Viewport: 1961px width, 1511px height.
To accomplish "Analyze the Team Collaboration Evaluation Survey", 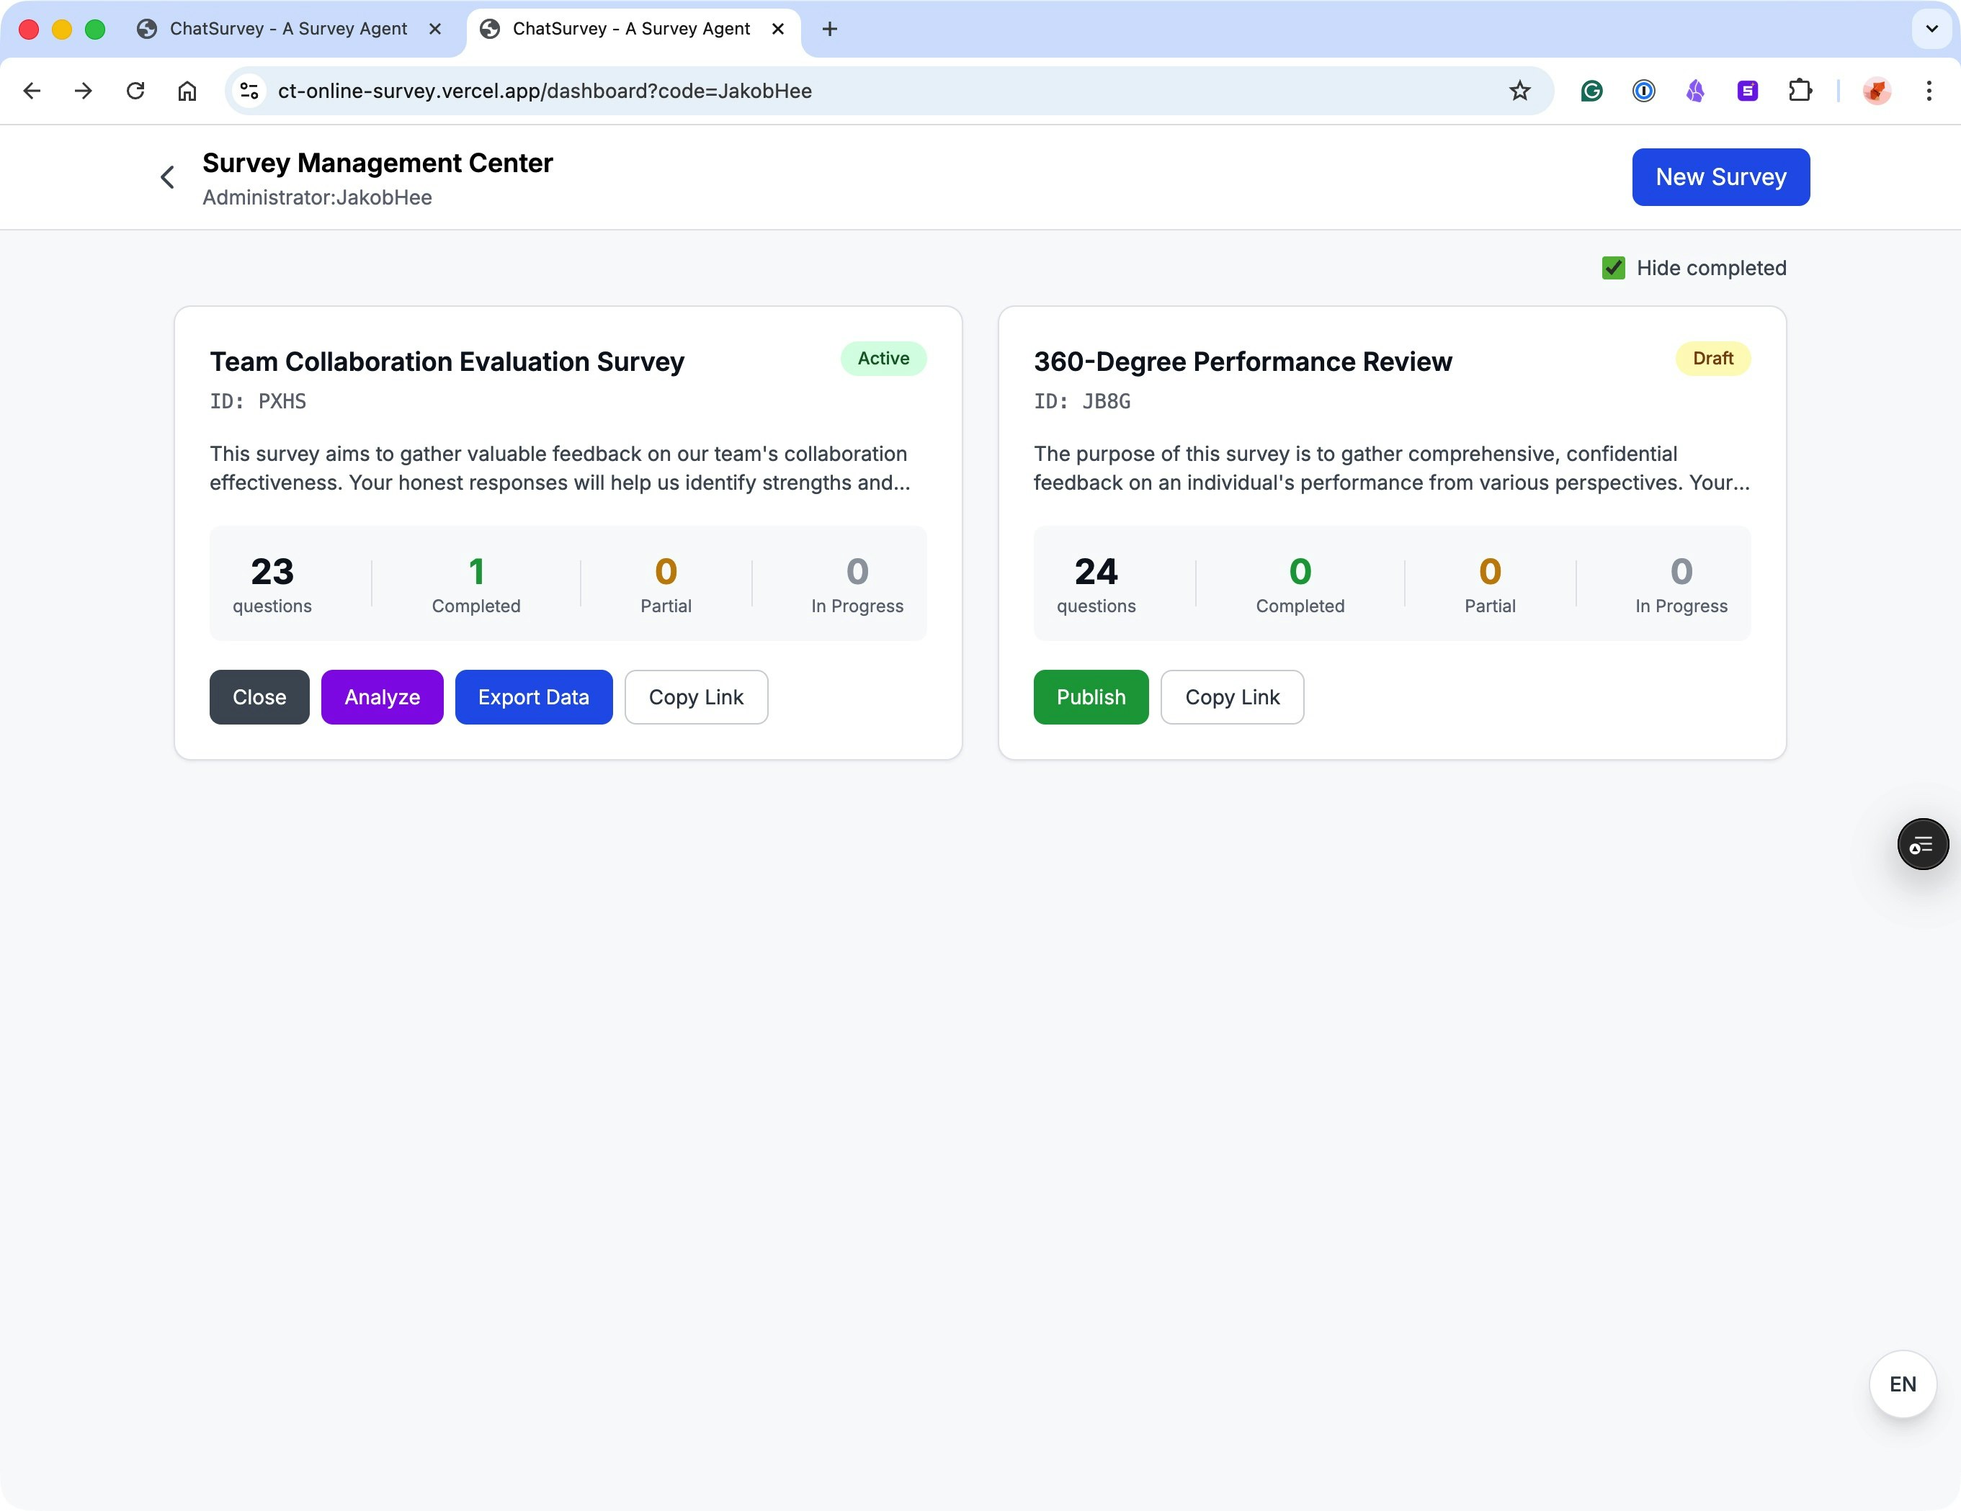I will pos(382,696).
